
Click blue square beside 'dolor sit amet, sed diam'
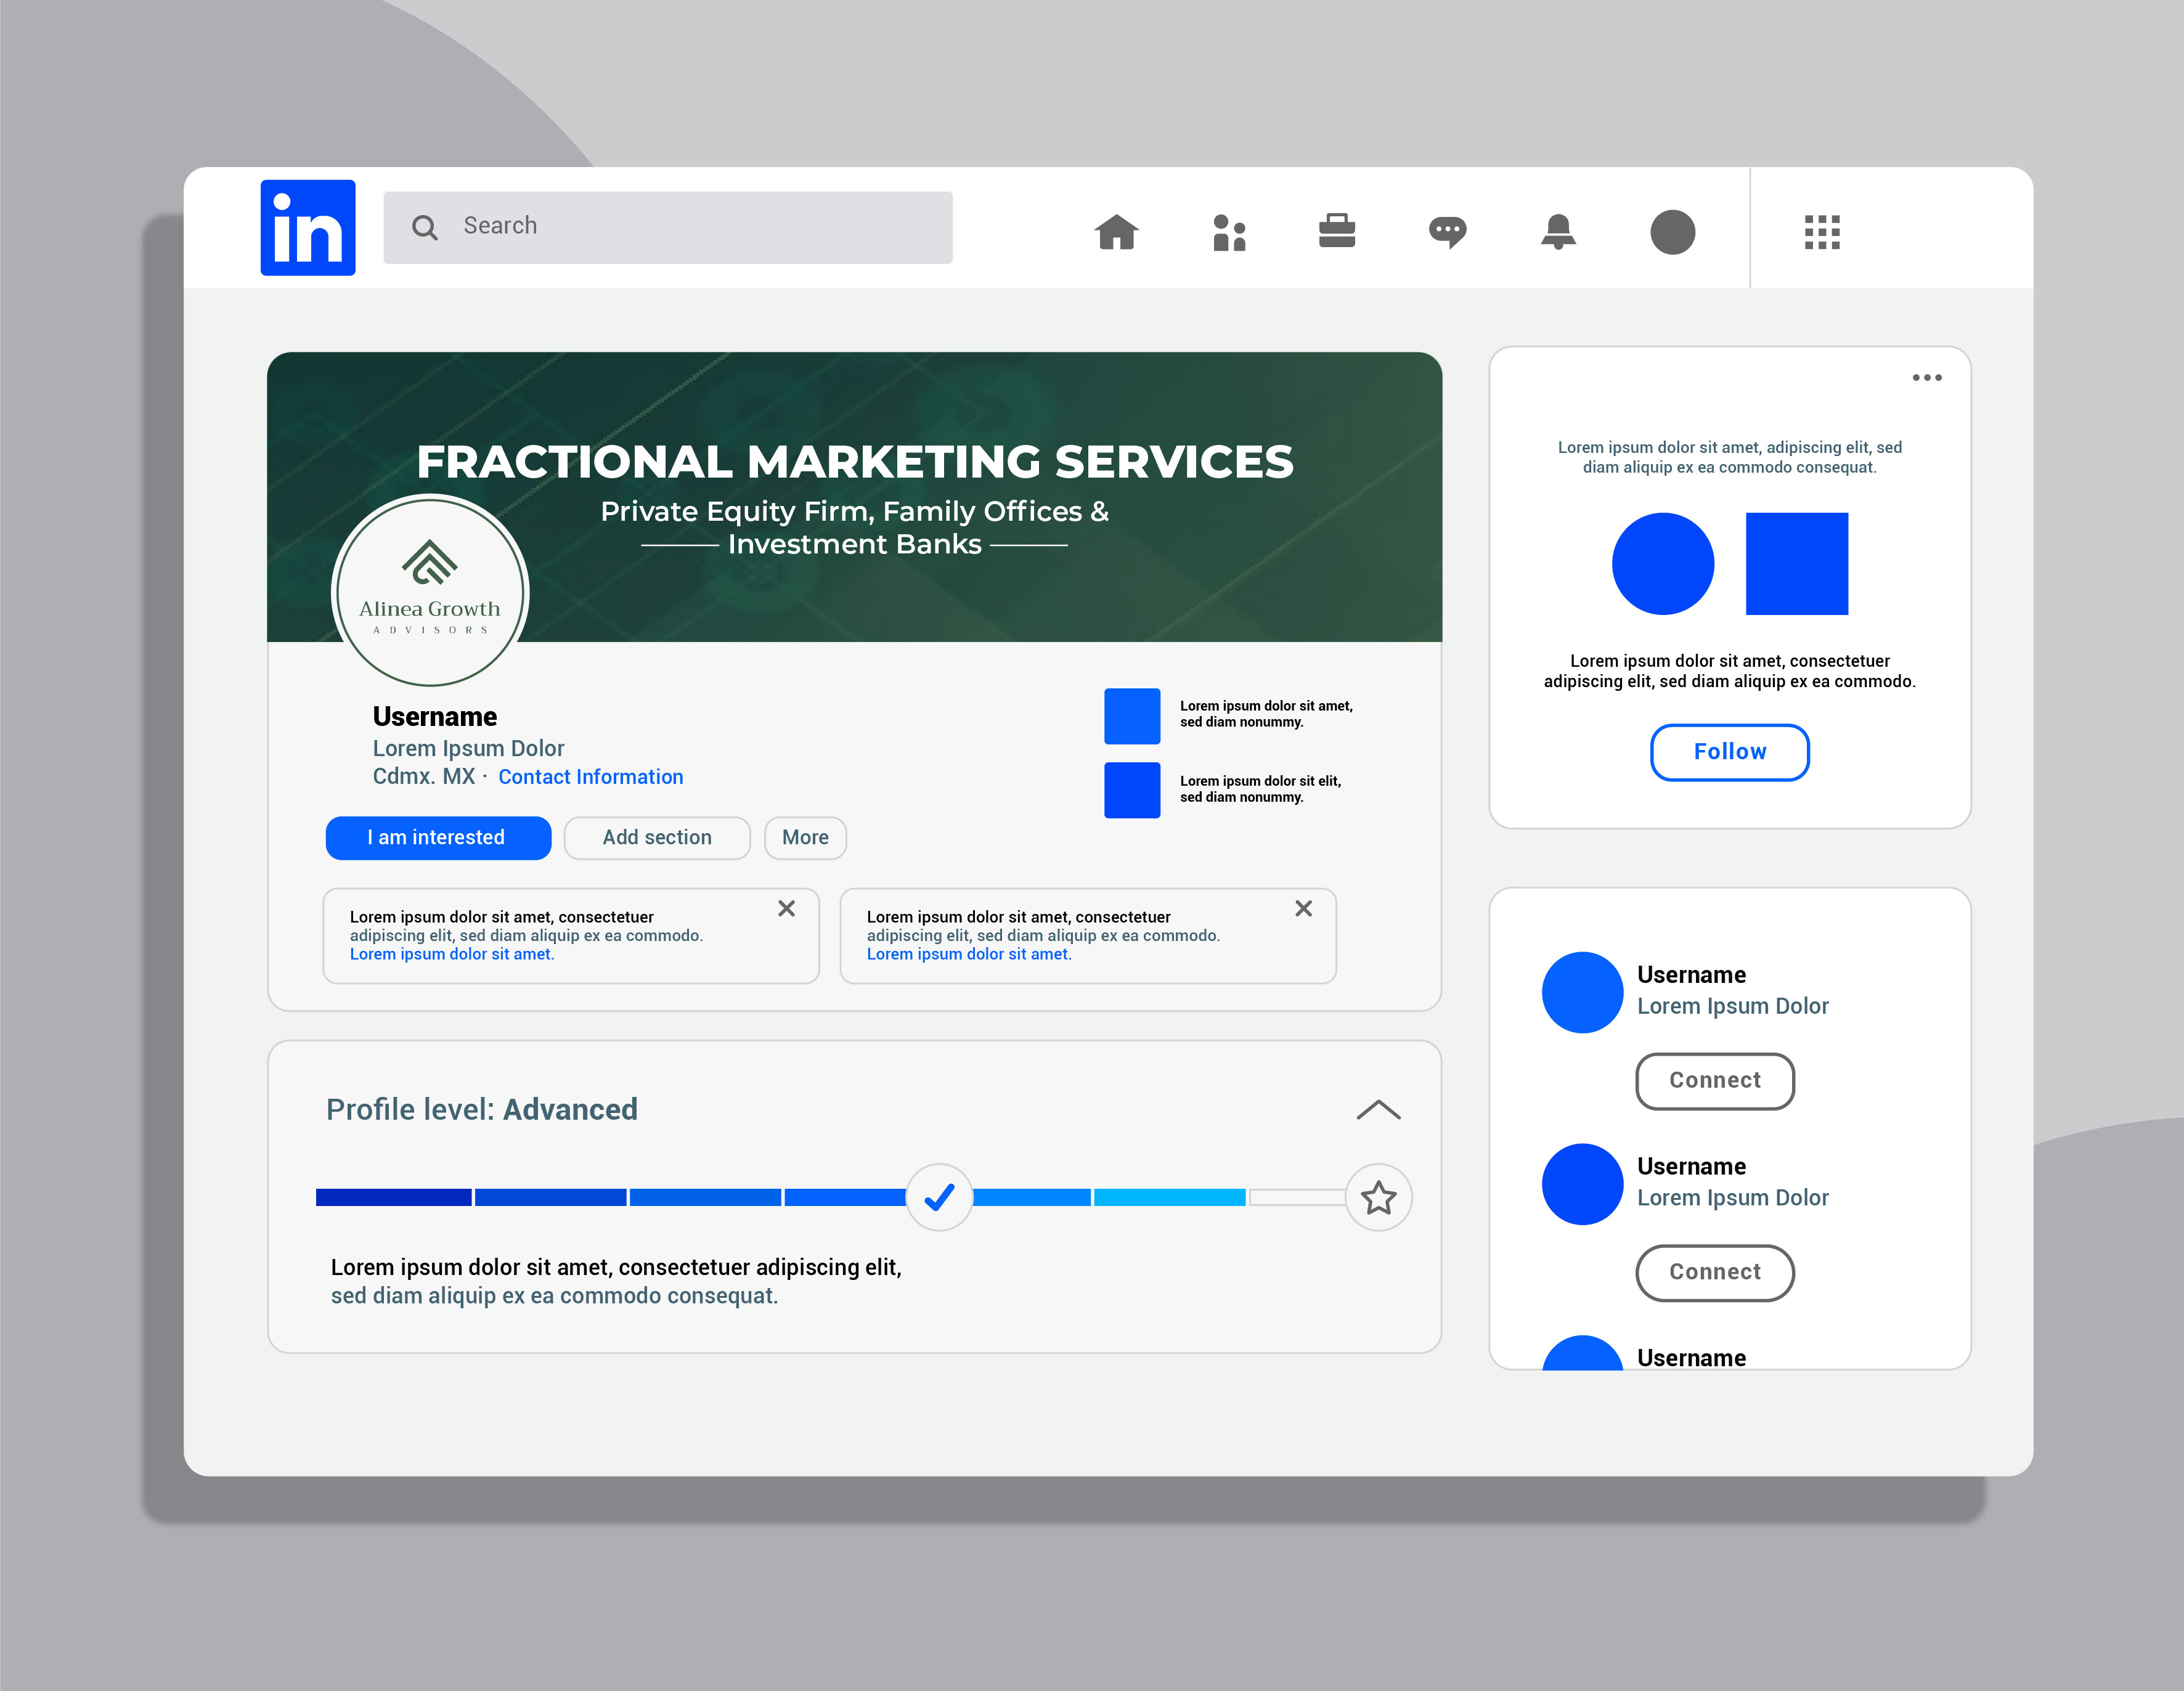1132,716
